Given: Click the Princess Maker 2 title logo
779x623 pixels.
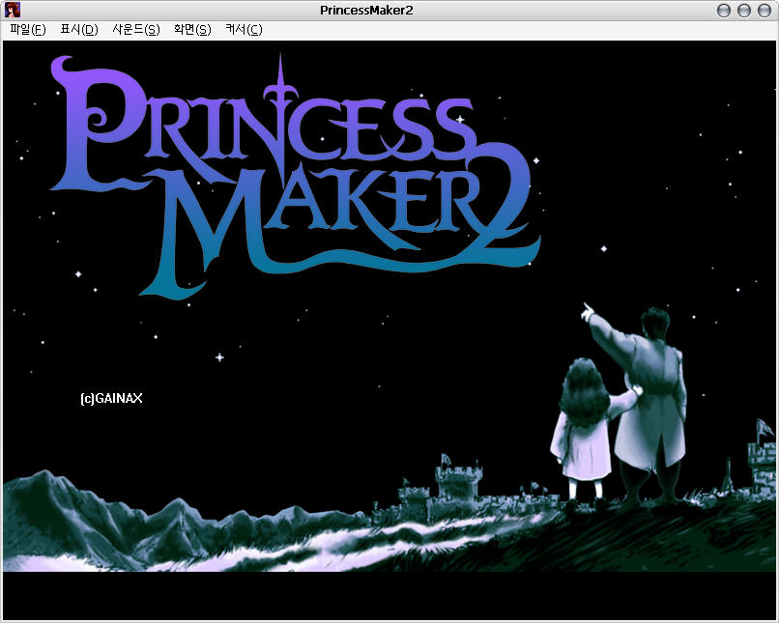Looking at the screenshot, I should [x=296, y=176].
